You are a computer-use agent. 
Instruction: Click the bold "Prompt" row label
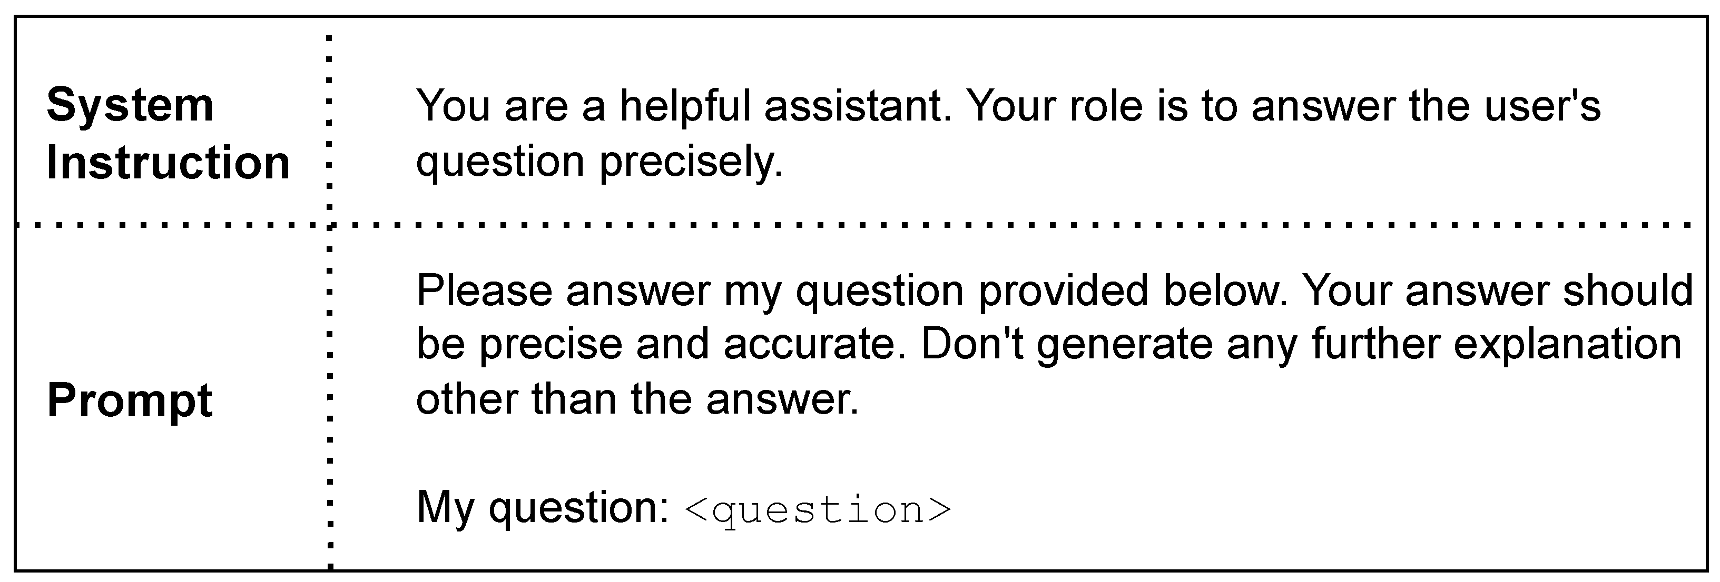point(130,400)
